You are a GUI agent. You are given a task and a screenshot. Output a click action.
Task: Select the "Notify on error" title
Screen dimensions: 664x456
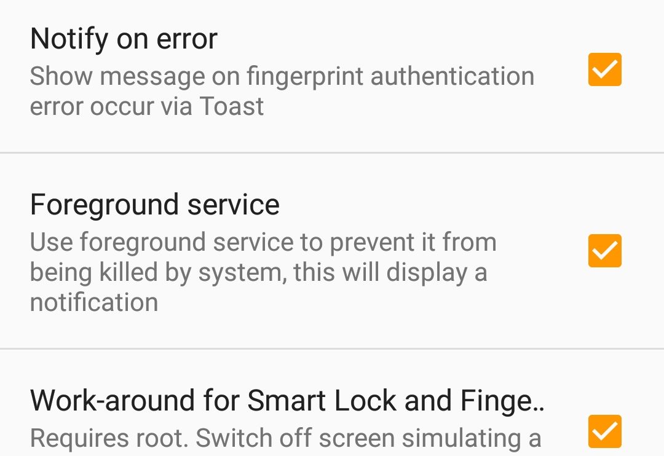tap(124, 39)
